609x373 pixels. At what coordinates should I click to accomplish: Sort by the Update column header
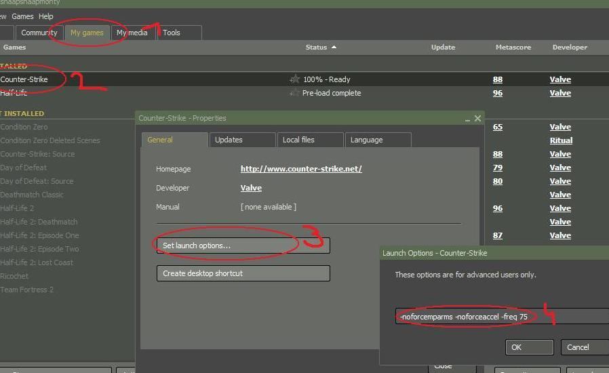coord(443,47)
